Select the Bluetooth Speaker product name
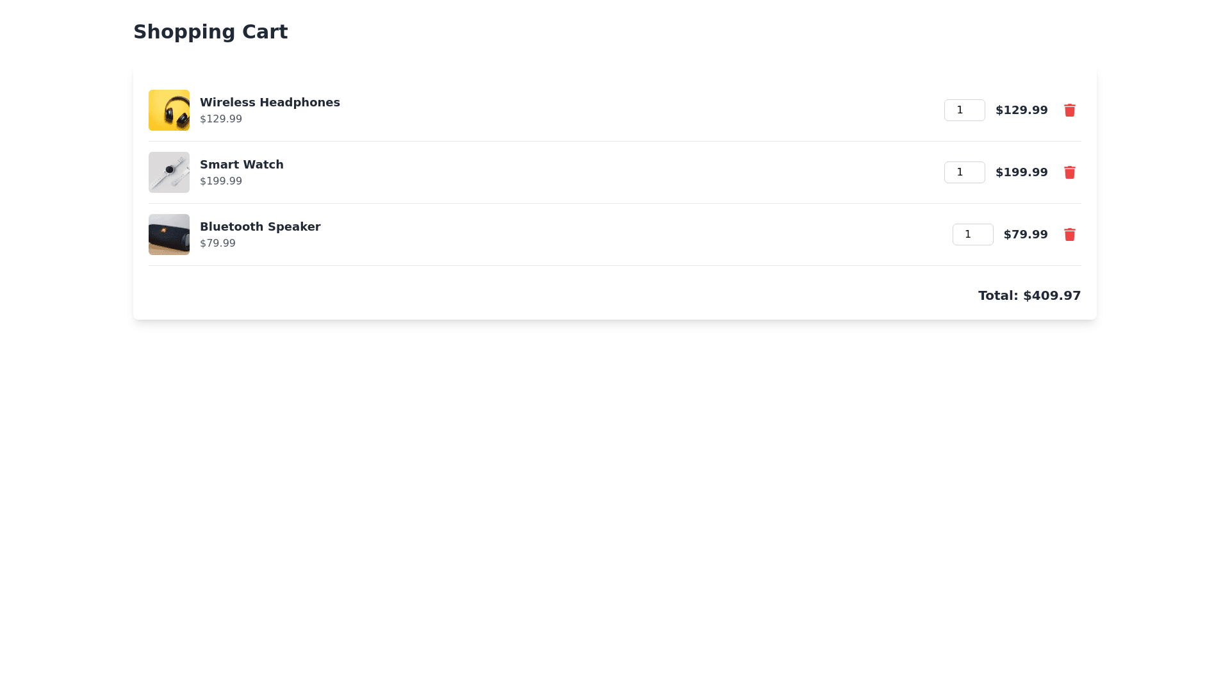The height and width of the screenshot is (692, 1230). [260, 227]
